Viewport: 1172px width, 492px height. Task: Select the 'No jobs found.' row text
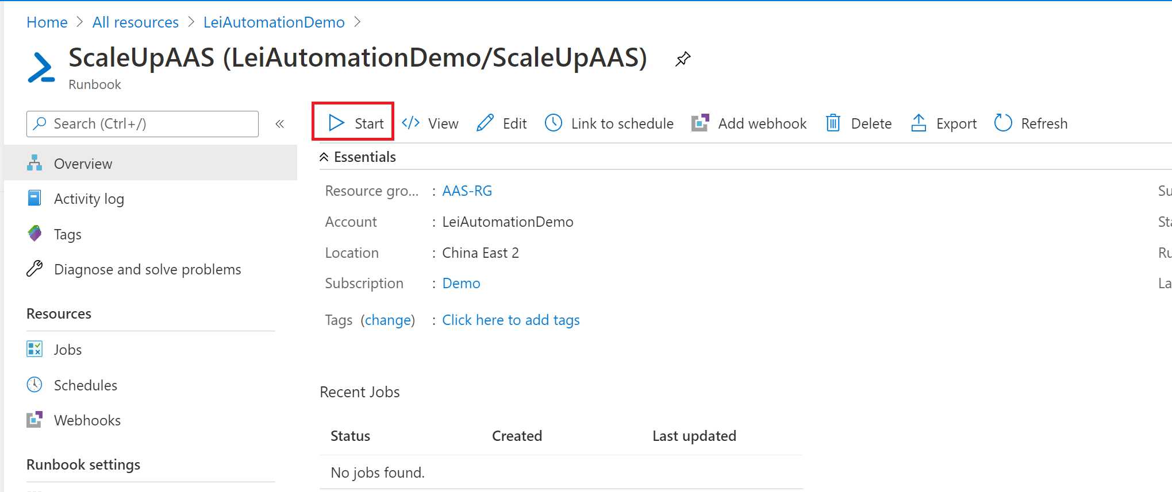point(378,472)
